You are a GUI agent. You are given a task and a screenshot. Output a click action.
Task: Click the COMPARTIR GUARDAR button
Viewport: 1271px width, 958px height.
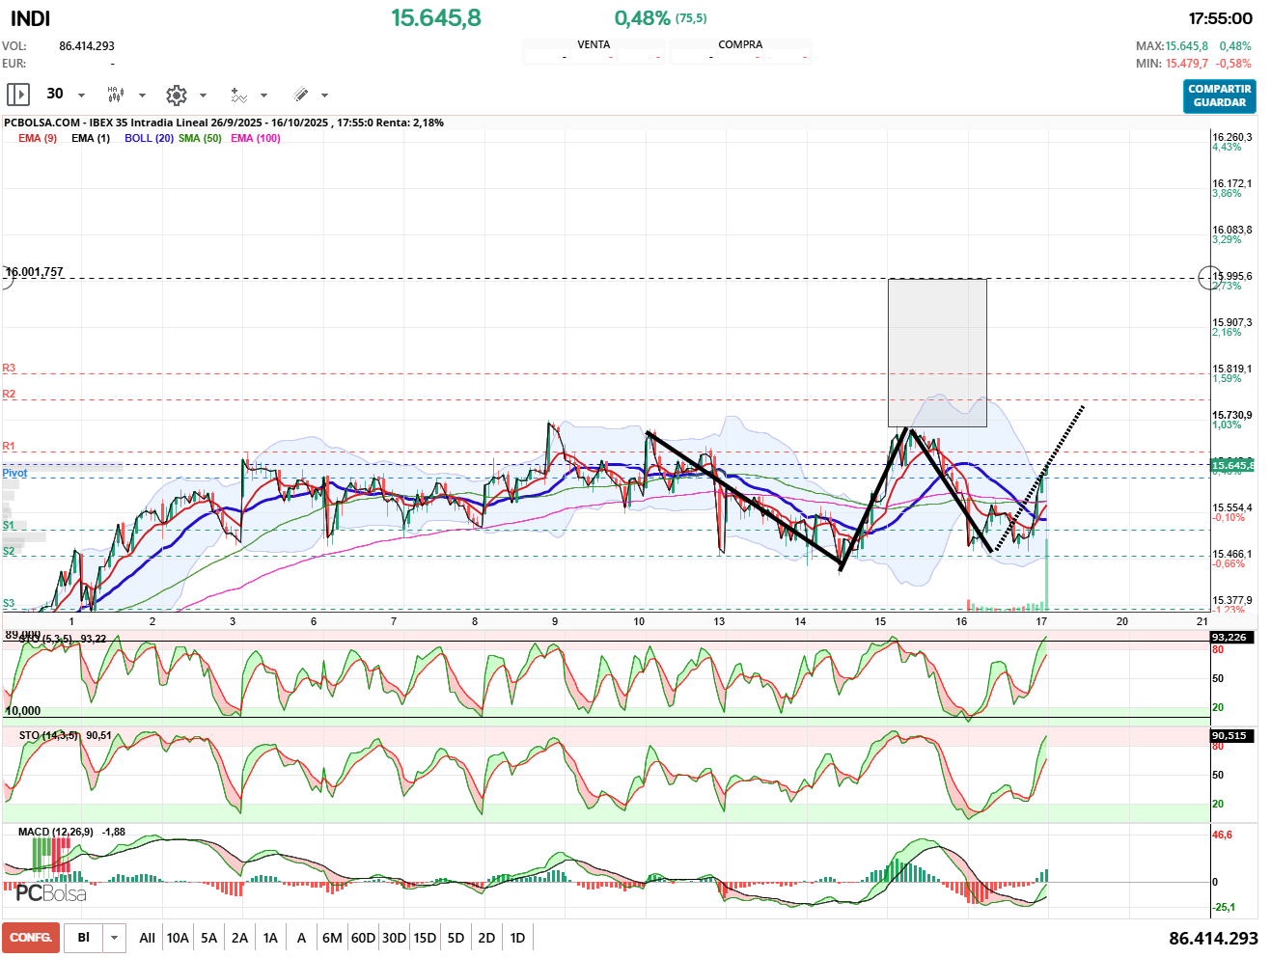[x=1219, y=96]
